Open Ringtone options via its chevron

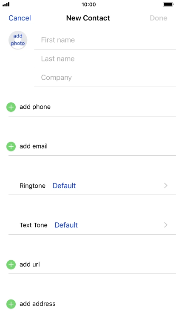166,186
